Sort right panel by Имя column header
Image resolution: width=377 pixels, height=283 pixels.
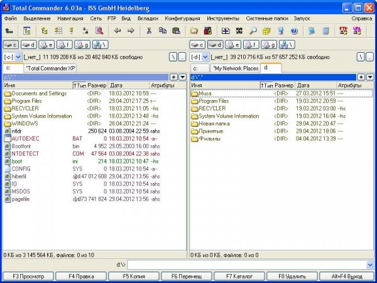point(225,85)
